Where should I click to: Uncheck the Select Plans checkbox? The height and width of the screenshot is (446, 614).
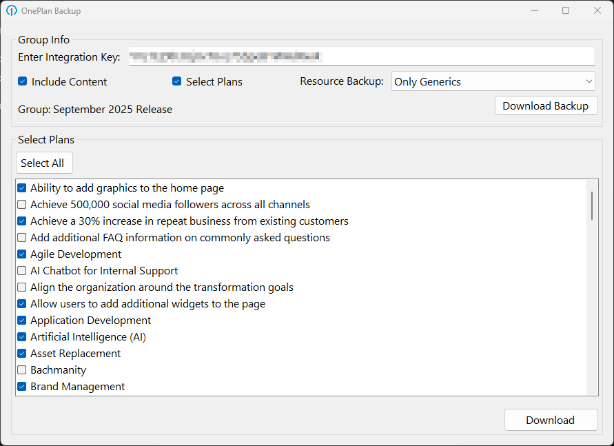(176, 81)
